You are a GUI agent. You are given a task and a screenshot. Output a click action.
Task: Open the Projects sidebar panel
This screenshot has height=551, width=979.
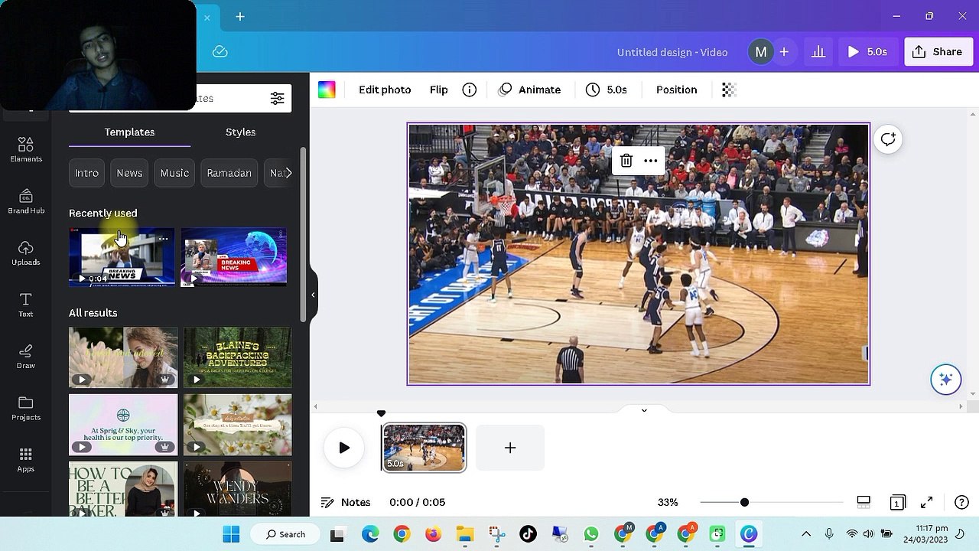pos(26,409)
